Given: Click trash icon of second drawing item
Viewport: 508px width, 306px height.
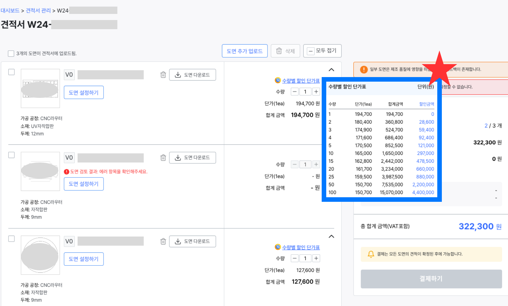Looking at the screenshot, I should point(163,158).
